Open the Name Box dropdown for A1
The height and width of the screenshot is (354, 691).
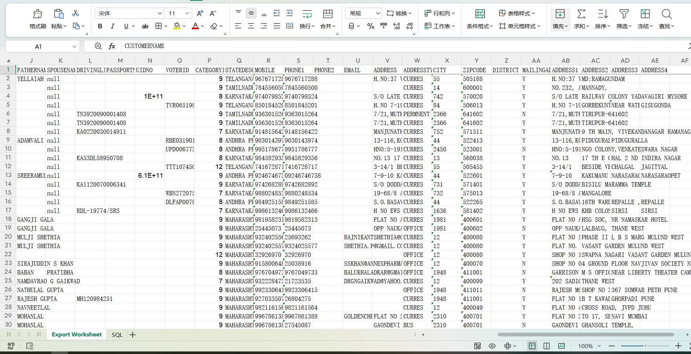click(74, 47)
